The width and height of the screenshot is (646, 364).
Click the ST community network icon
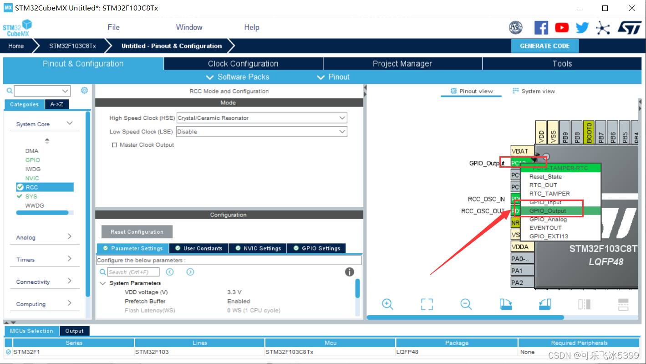(x=603, y=28)
